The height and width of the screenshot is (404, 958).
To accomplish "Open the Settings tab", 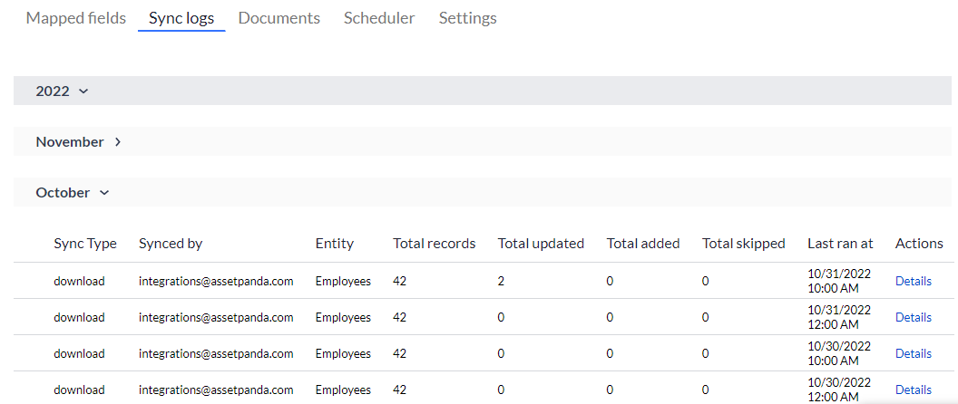I will [x=467, y=18].
